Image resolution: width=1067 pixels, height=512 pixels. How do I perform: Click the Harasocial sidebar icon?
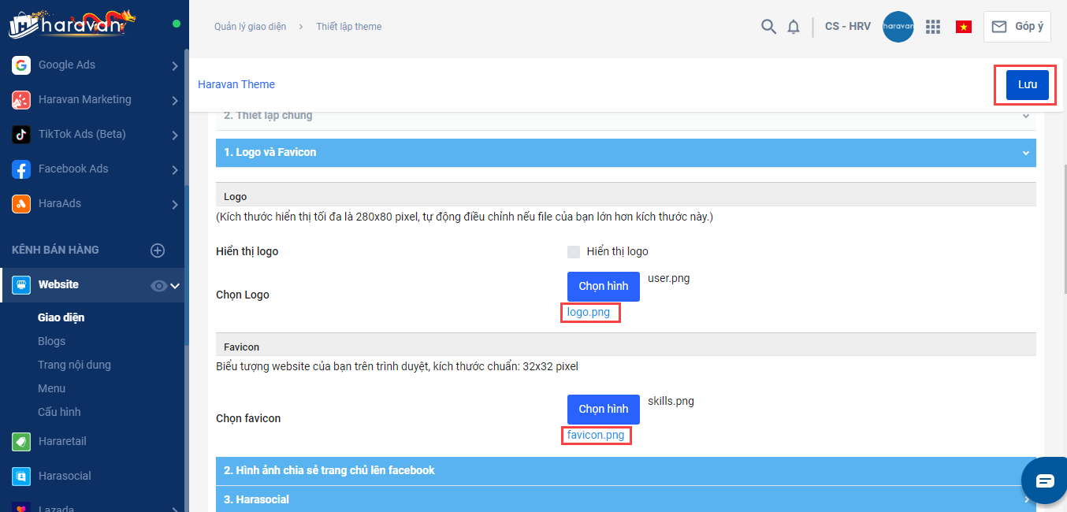coord(21,477)
